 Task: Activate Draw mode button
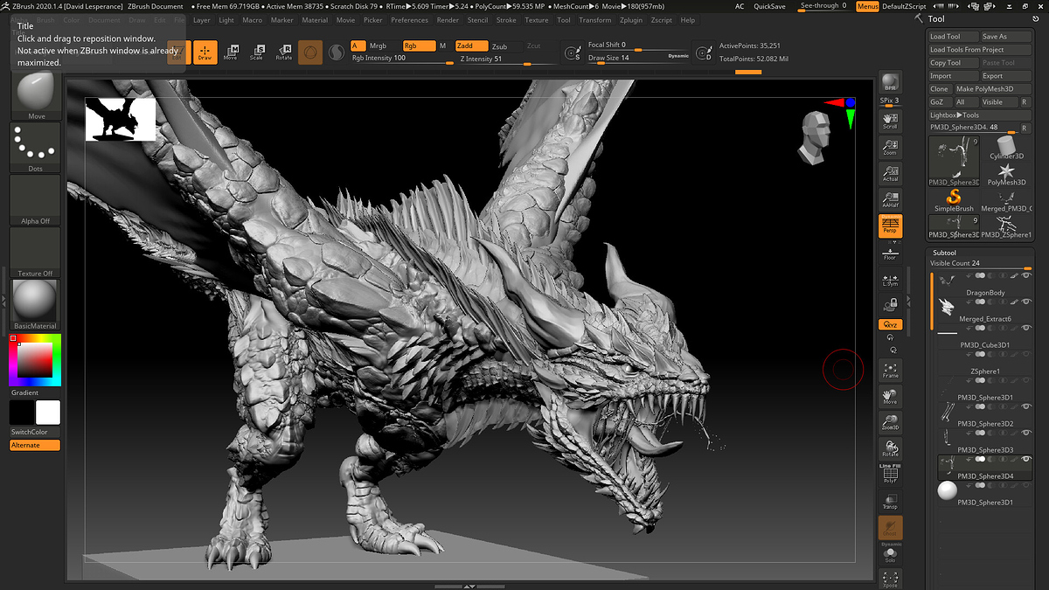pos(205,52)
